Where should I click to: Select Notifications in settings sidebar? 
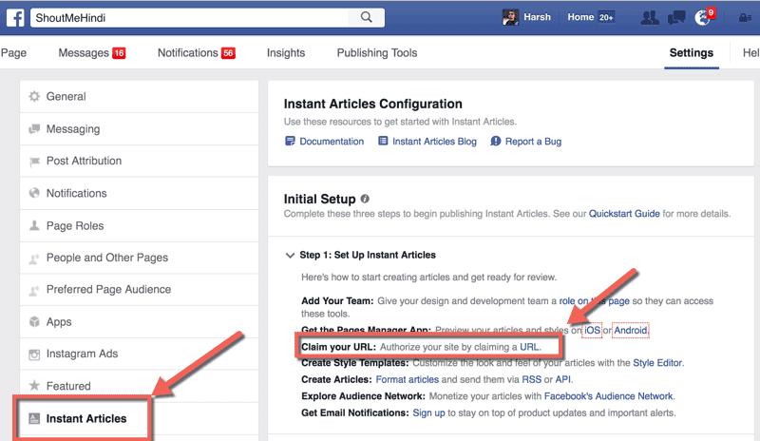tap(139, 193)
